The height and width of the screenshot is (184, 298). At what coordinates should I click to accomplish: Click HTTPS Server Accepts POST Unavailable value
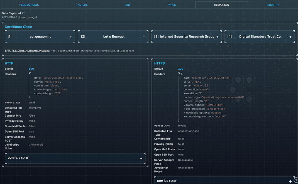[185, 160]
